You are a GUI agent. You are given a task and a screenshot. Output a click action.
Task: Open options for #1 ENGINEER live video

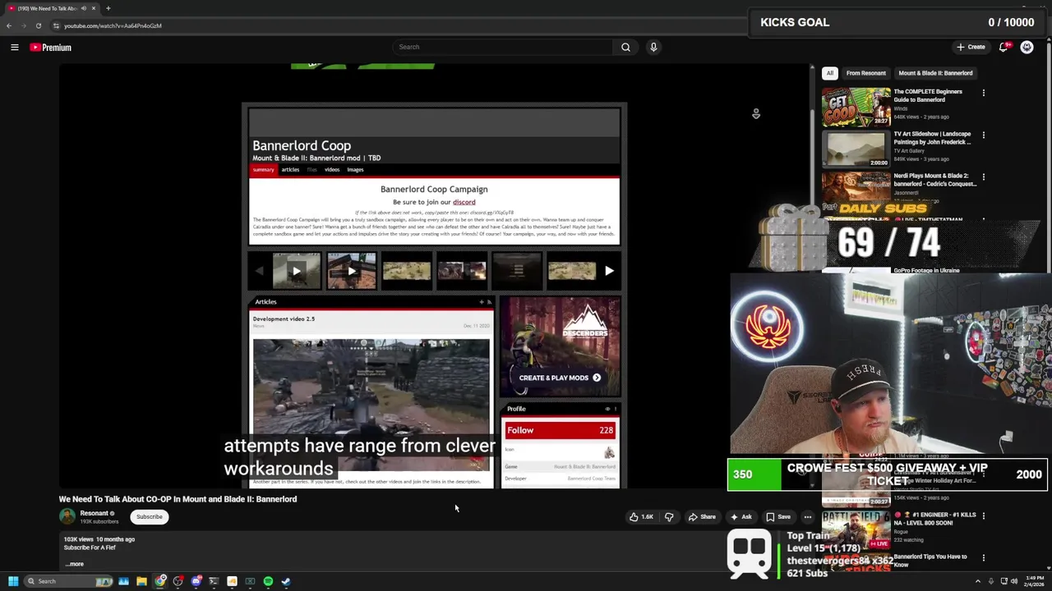(x=983, y=515)
